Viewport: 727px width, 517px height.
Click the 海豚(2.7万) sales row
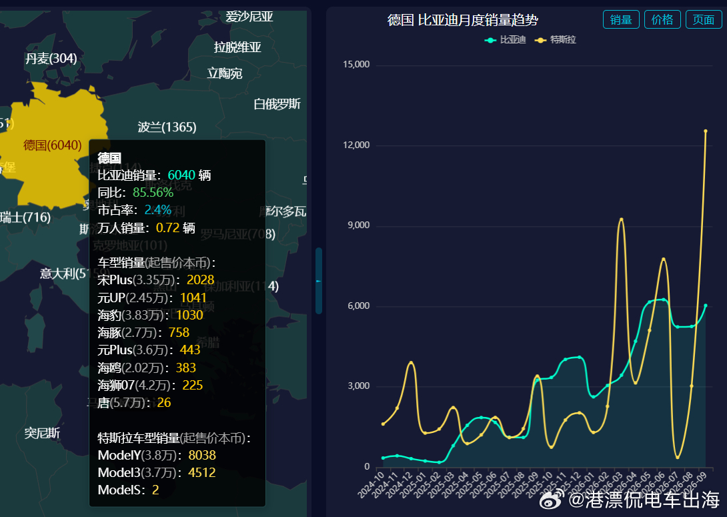pyautogui.click(x=143, y=332)
